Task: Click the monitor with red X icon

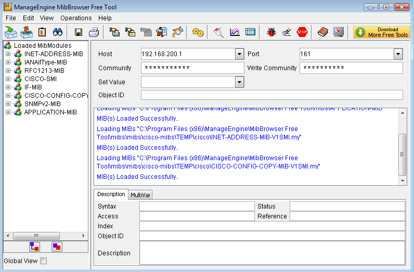Action: pyautogui.click(x=339, y=32)
